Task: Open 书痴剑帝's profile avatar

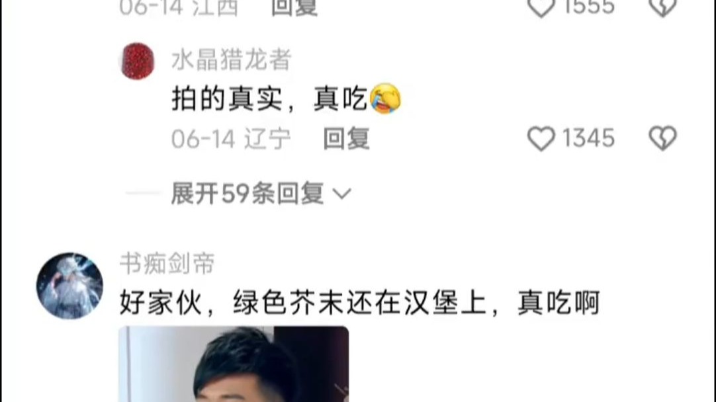Action: [69, 286]
